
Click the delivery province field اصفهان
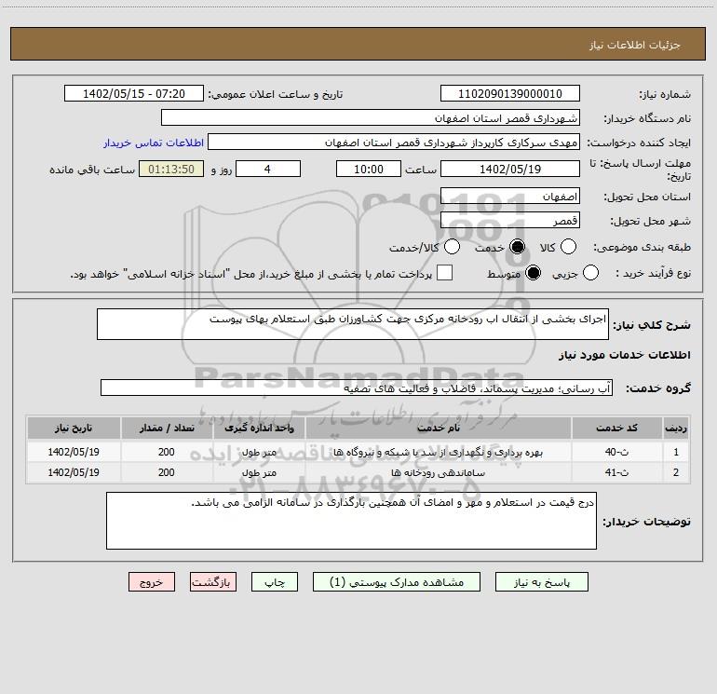pos(510,196)
